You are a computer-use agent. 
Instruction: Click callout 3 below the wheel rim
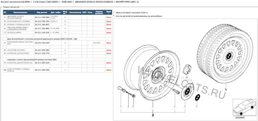[x=153, y=107]
